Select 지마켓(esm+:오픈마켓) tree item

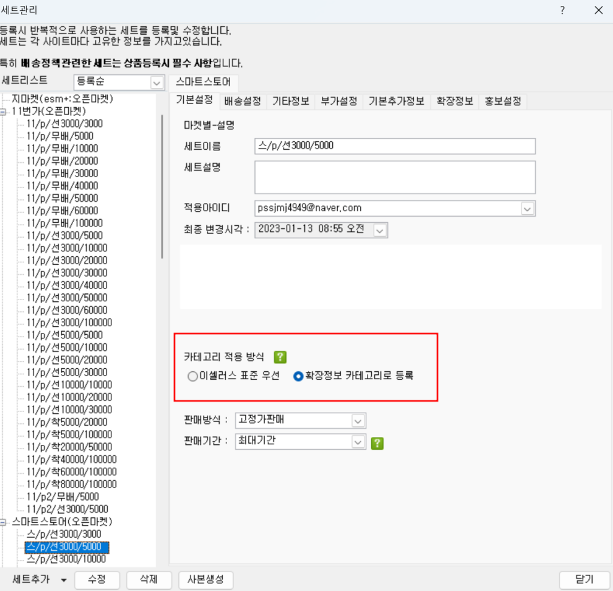62,99
